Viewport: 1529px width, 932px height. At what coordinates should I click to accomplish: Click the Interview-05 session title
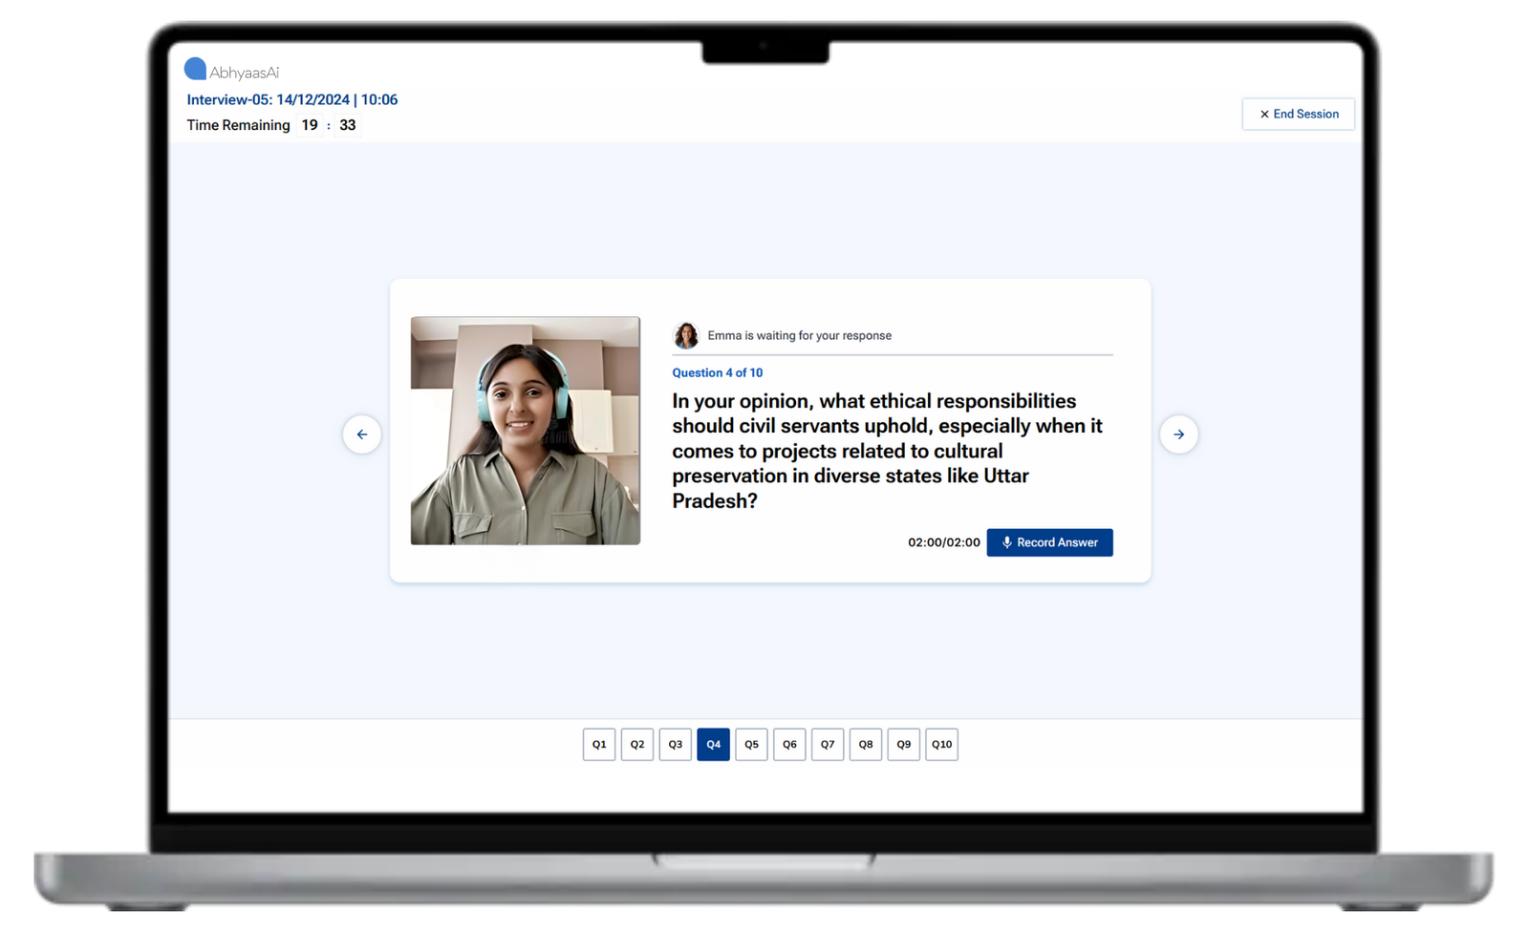coord(291,99)
